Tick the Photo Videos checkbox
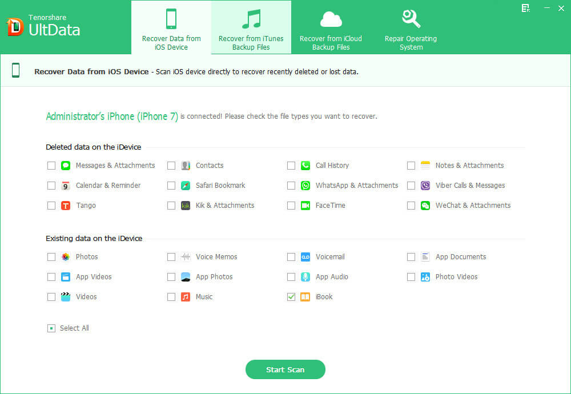The height and width of the screenshot is (394, 571). coord(411,277)
